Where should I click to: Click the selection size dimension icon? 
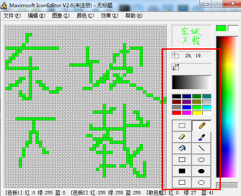tap(176, 67)
